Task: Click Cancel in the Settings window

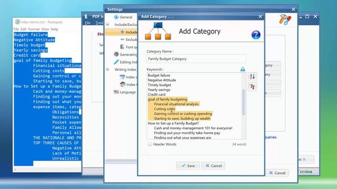Action: [277, 173]
